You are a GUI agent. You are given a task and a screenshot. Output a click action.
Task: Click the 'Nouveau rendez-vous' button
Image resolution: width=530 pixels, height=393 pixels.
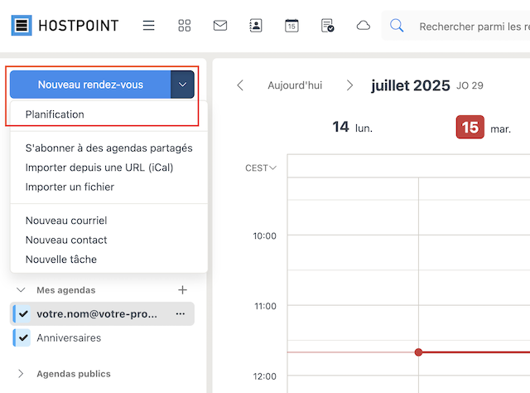tap(90, 85)
